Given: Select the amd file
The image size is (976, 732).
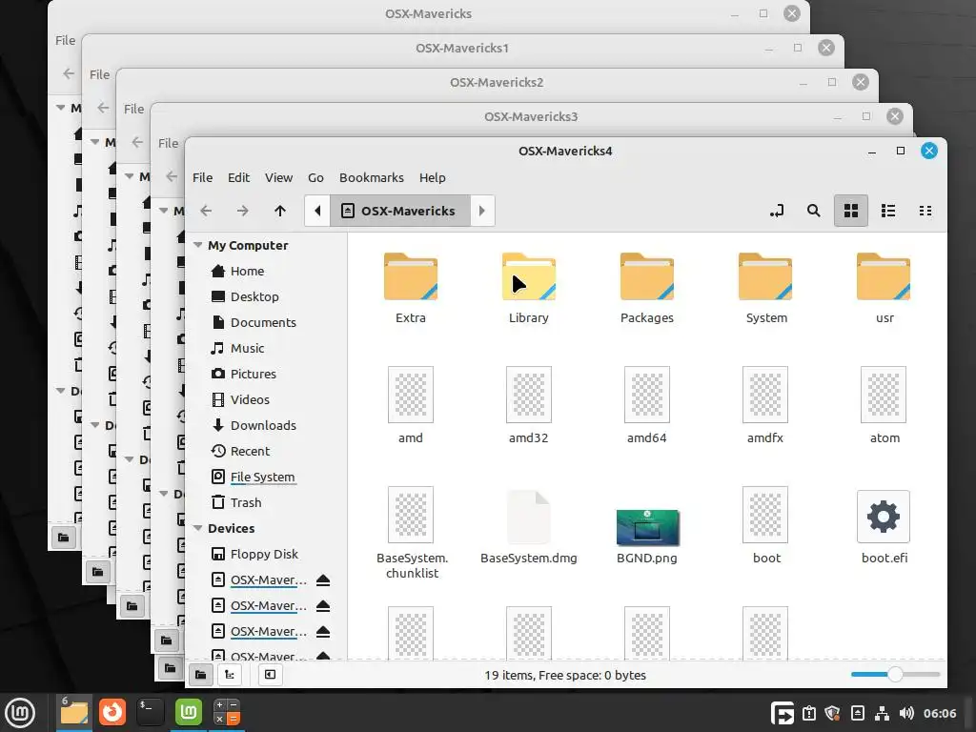Looking at the screenshot, I should 411,404.
